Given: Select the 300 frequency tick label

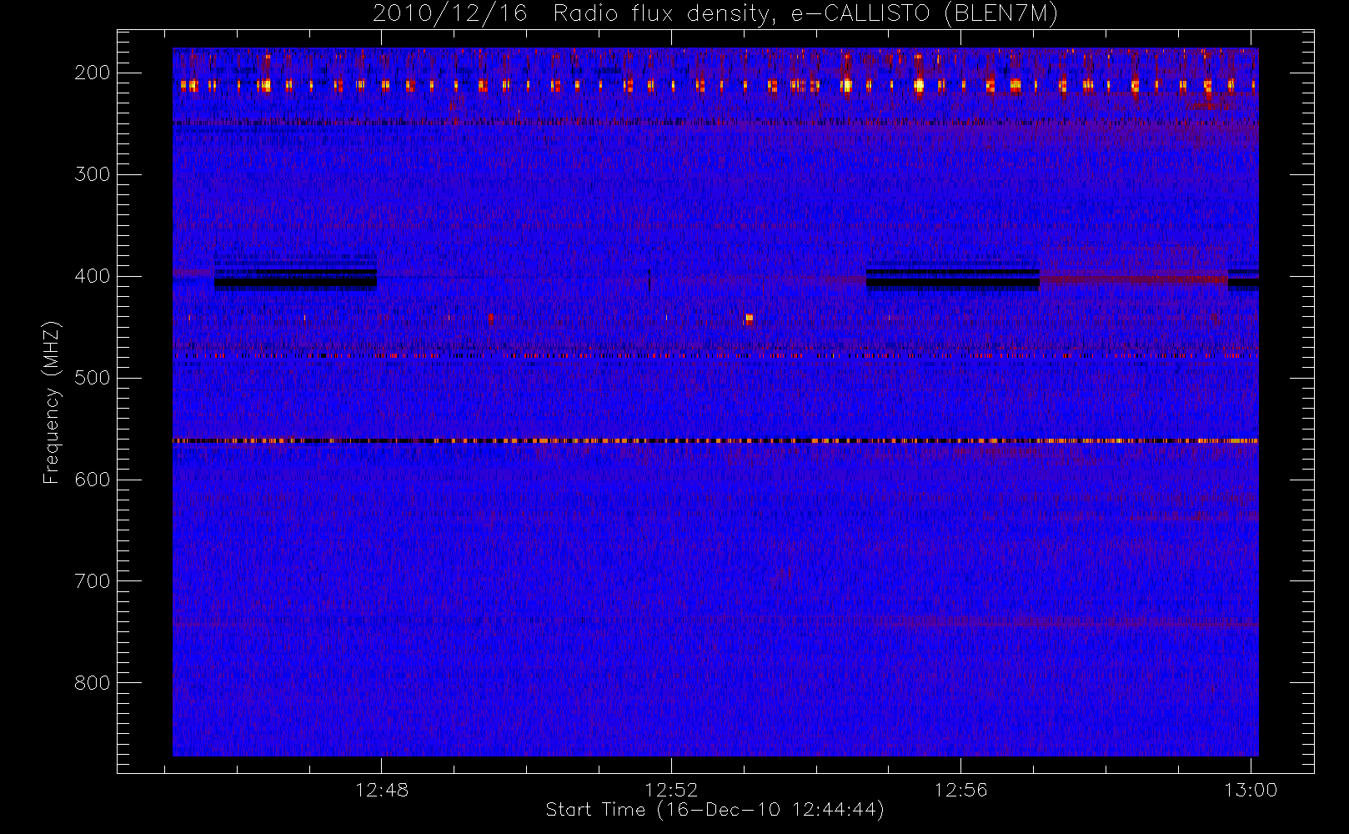Looking at the screenshot, I should (93, 174).
